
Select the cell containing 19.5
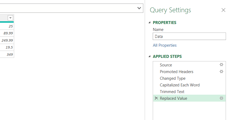[7, 47]
